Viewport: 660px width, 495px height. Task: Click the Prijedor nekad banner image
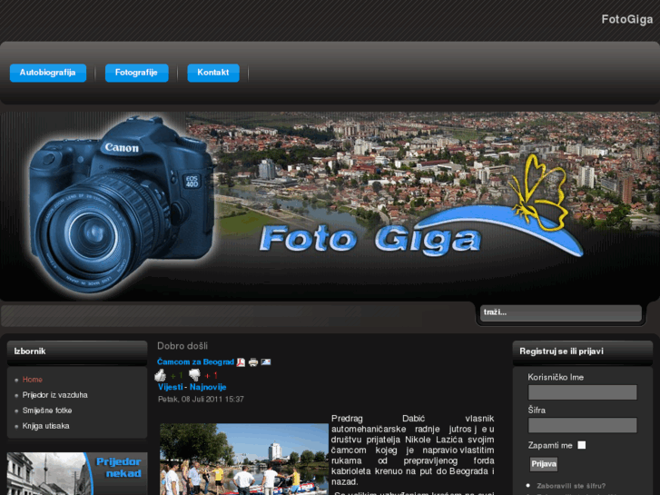tap(77, 473)
